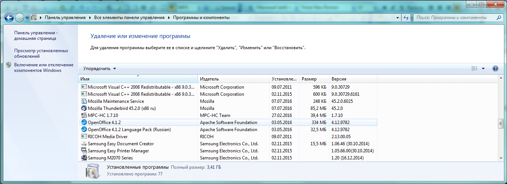Click the 27.02.2016 install date cell

(283, 115)
